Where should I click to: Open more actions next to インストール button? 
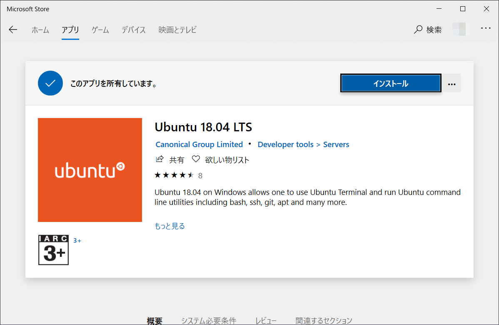click(x=452, y=83)
